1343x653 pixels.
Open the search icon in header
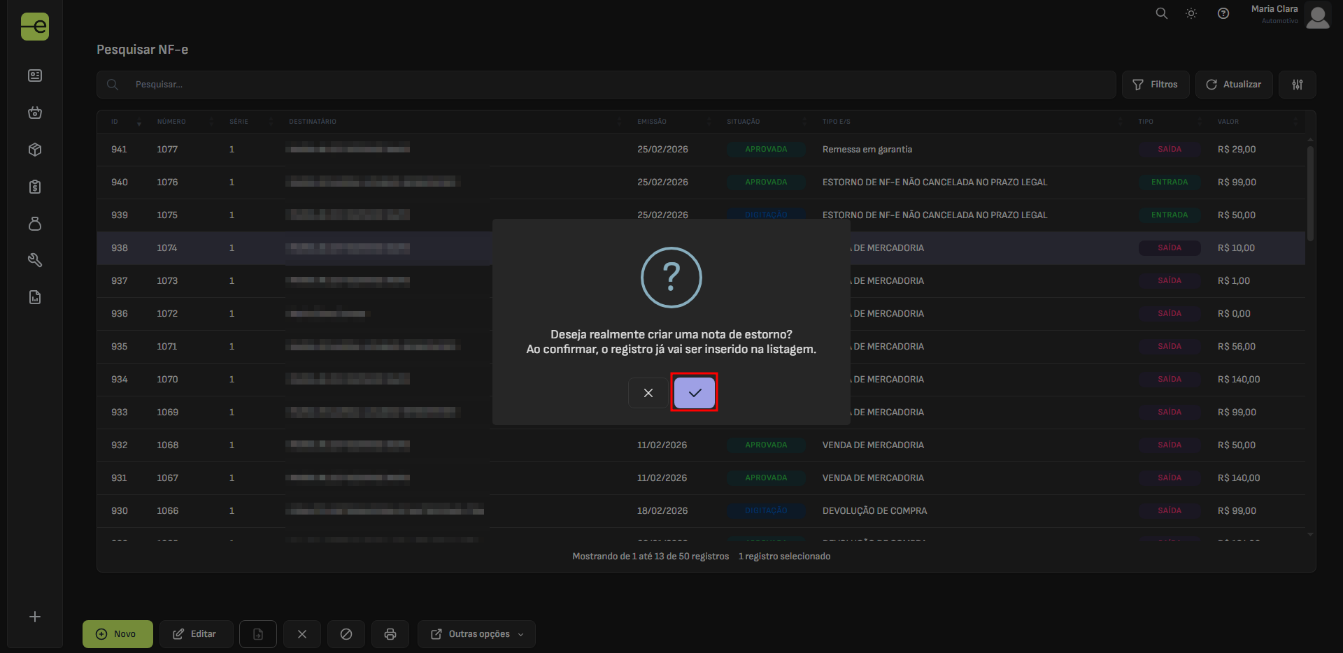pos(1161,13)
